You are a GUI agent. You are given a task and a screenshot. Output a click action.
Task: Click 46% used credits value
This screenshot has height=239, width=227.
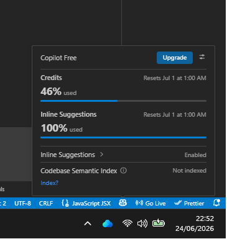pos(58,91)
